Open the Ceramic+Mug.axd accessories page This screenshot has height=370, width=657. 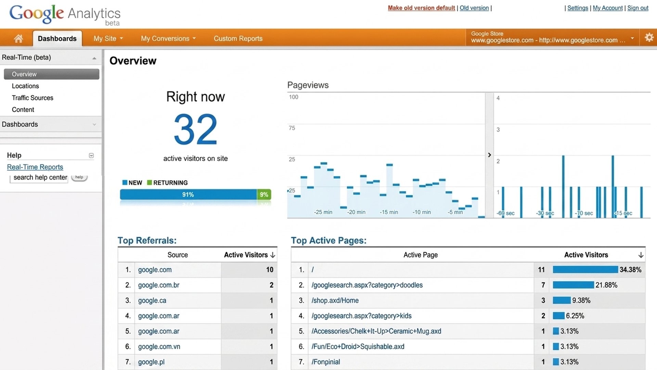click(376, 331)
